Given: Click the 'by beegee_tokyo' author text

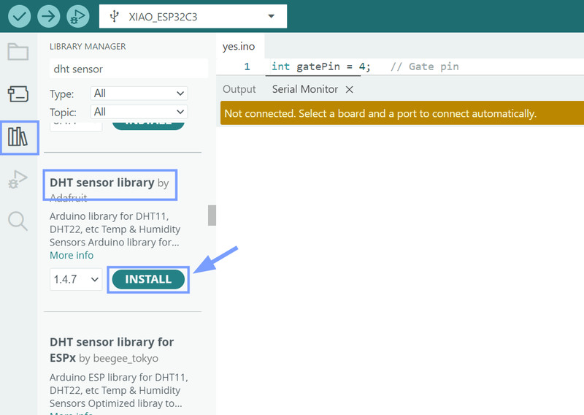Looking at the screenshot, I should [119, 358].
